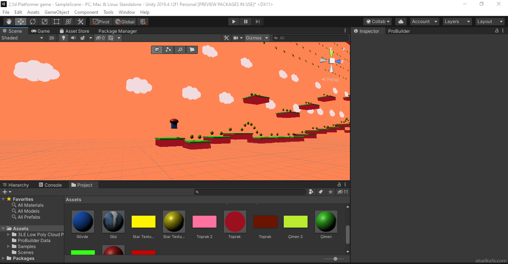Open the cloud services icon
508x264 pixels.
pyautogui.click(x=401, y=22)
